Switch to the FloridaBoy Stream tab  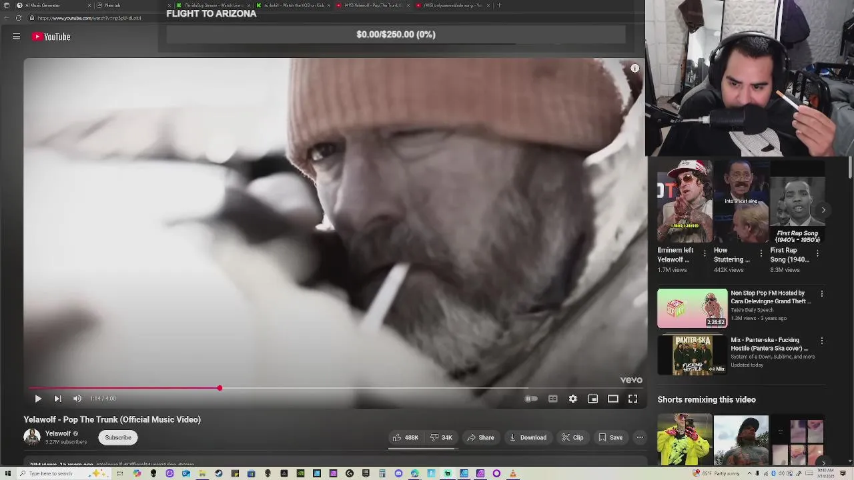213,5
